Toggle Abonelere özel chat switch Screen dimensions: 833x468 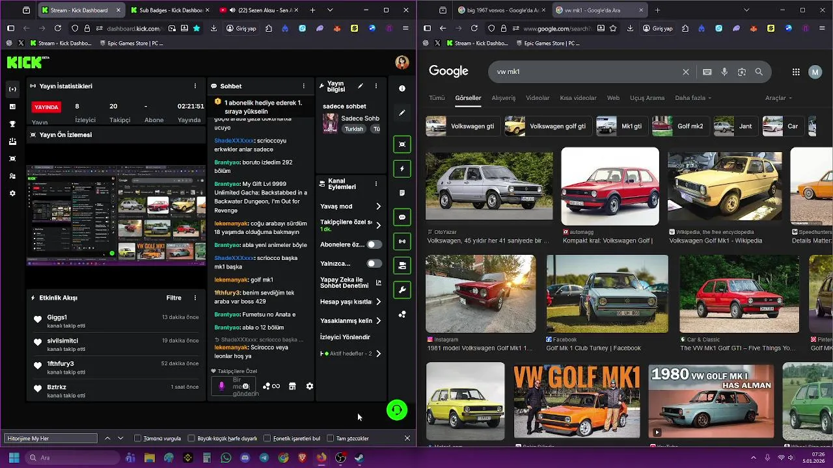click(x=374, y=244)
